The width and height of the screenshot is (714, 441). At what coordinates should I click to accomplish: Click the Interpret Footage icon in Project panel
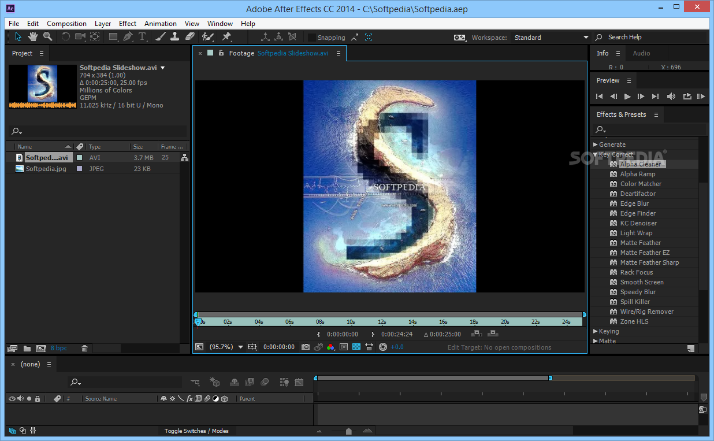[13, 349]
